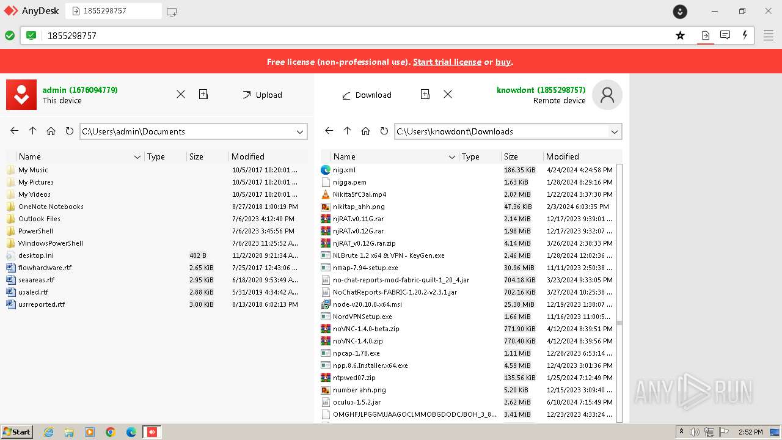Select NordVPNSetup.exe in remote pane
The image size is (782, 440).
click(362, 317)
